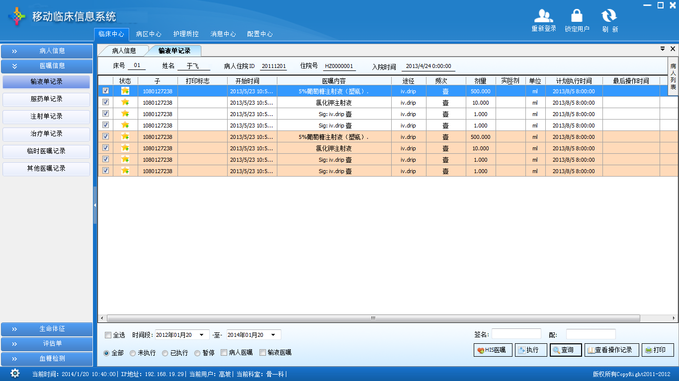This screenshot has width=679, height=381.
Task: Check the 全选 select-all checkbox
Action: coord(108,335)
